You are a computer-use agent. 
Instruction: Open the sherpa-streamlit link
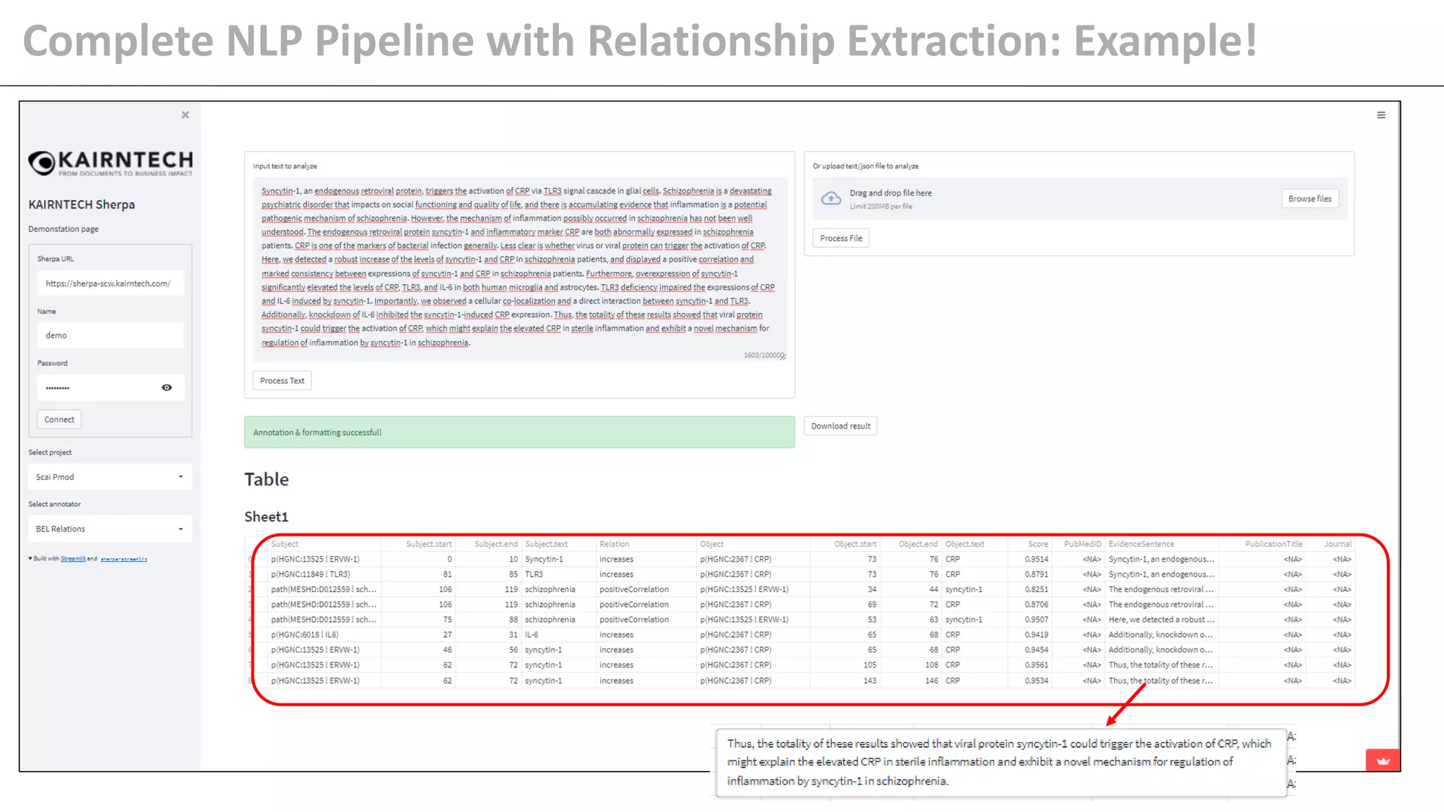123,559
